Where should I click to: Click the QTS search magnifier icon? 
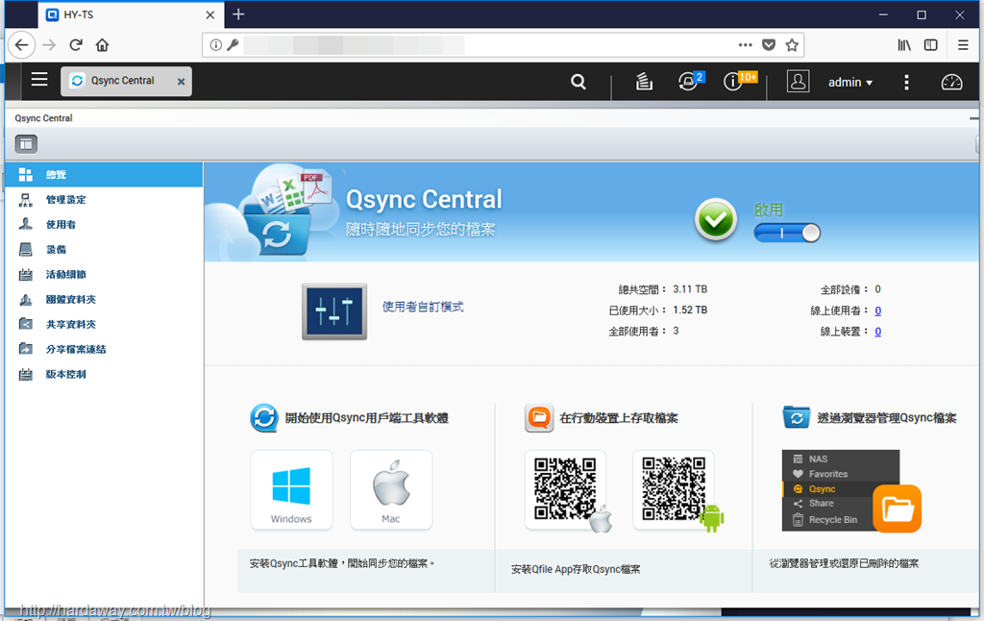coord(578,82)
